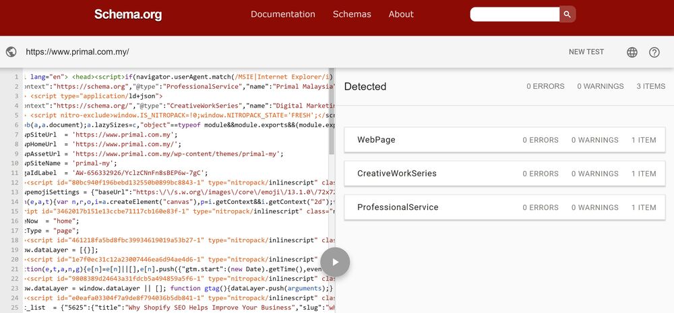
Task: Click code line 4 CreativeWorkSeries JSON
Action: pos(179,106)
